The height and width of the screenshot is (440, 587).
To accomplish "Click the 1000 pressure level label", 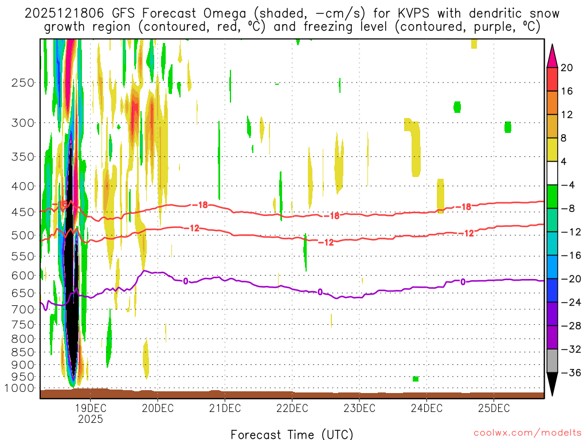I will pyautogui.click(x=19, y=388).
